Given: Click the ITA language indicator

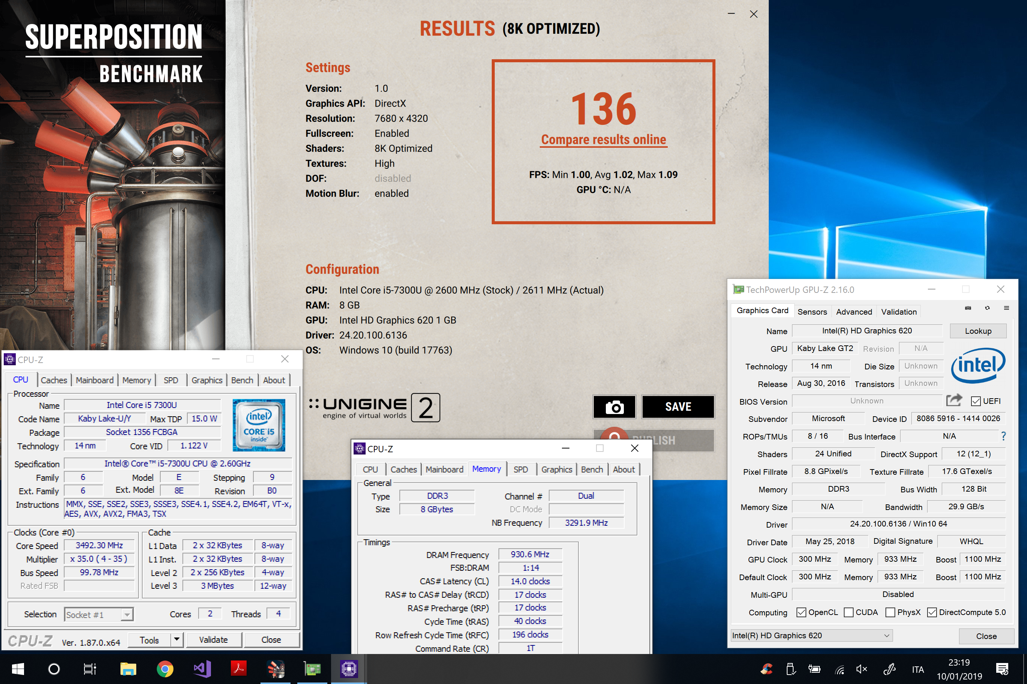Looking at the screenshot, I should (x=917, y=670).
